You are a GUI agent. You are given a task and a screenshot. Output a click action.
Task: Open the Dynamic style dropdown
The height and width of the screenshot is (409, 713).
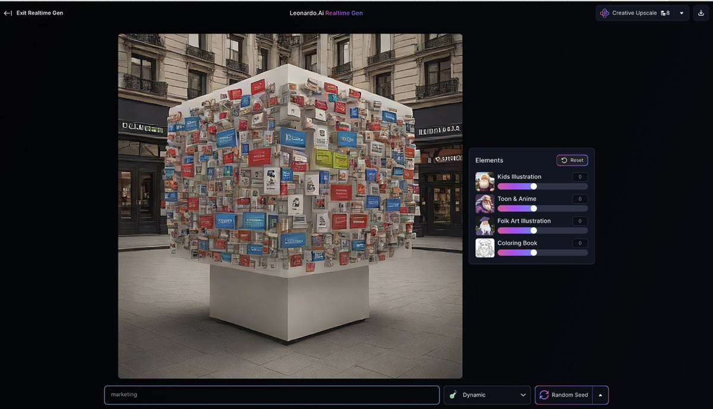(487, 395)
